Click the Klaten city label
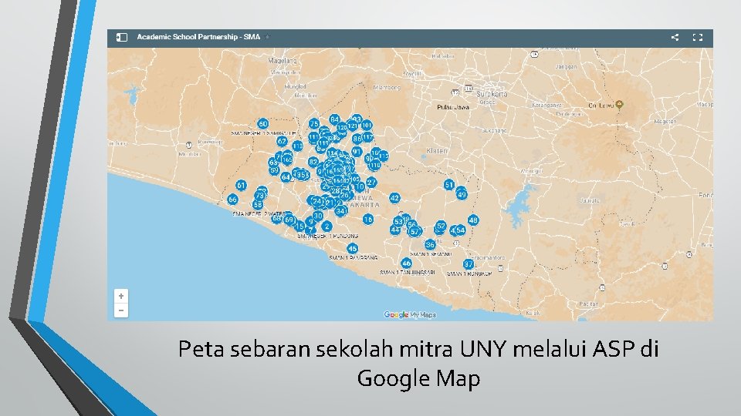Viewport: 741px width, 416px height. tap(437, 151)
